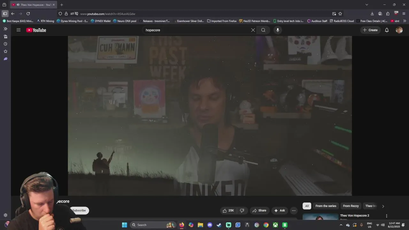
Task: Open File Explorer from taskbar
Action: click(200, 225)
